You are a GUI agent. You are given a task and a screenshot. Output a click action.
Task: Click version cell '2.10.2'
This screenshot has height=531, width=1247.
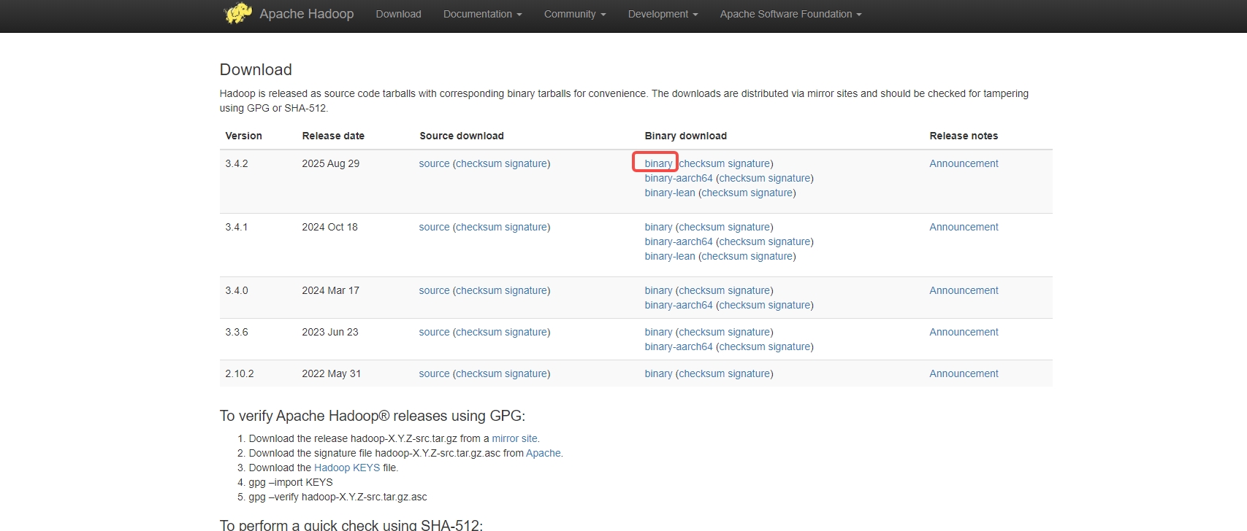(x=240, y=373)
